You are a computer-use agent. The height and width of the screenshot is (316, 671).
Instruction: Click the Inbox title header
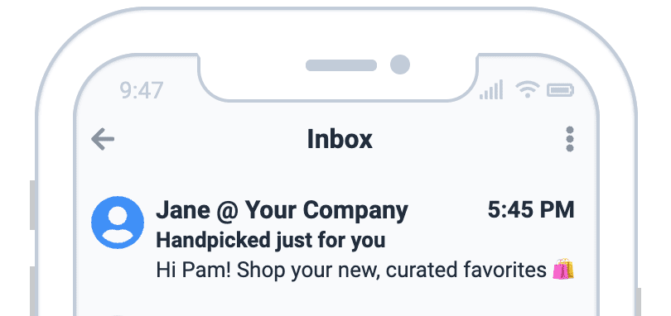pyautogui.click(x=340, y=140)
